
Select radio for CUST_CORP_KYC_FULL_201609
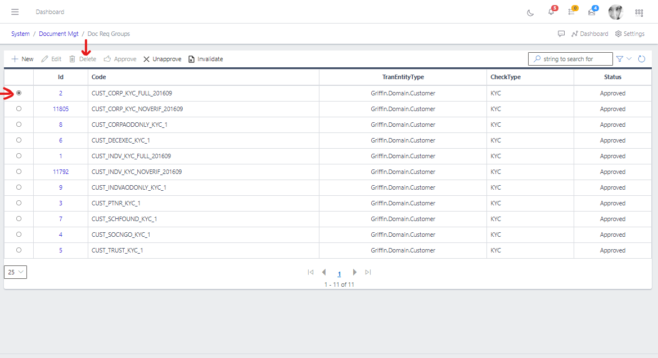19,93
